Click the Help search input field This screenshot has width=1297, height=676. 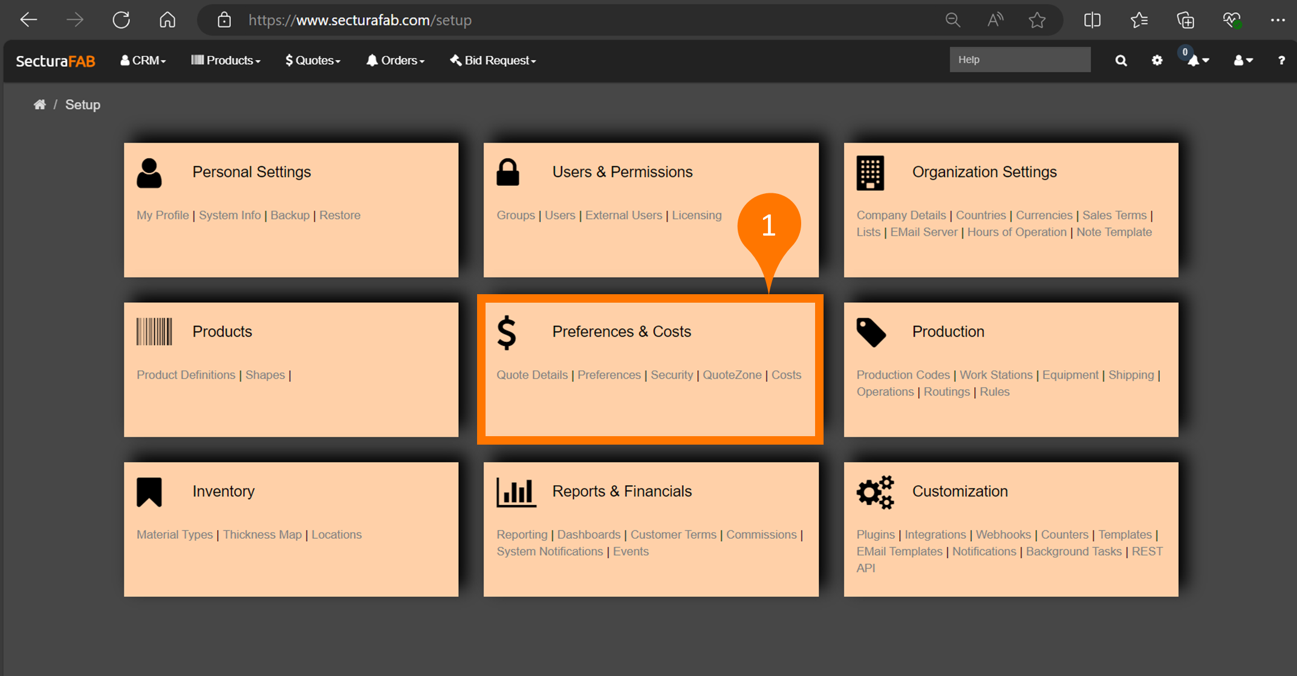click(1019, 60)
